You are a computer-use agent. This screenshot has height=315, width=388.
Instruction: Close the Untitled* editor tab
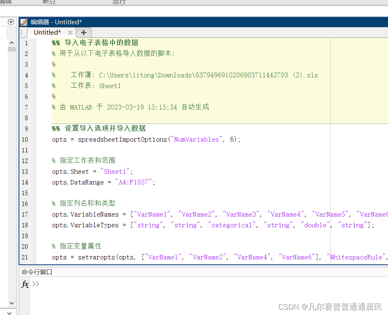click(70, 33)
